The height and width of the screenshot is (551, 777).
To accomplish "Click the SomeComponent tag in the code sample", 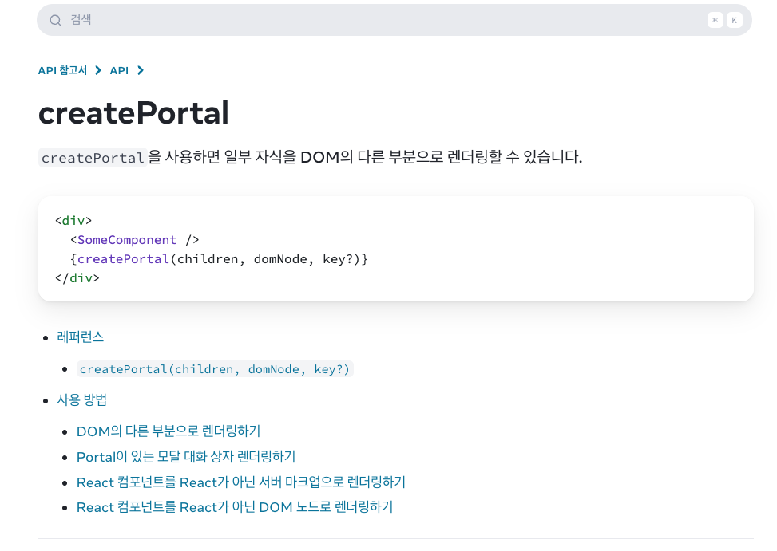I will coord(126,239).
